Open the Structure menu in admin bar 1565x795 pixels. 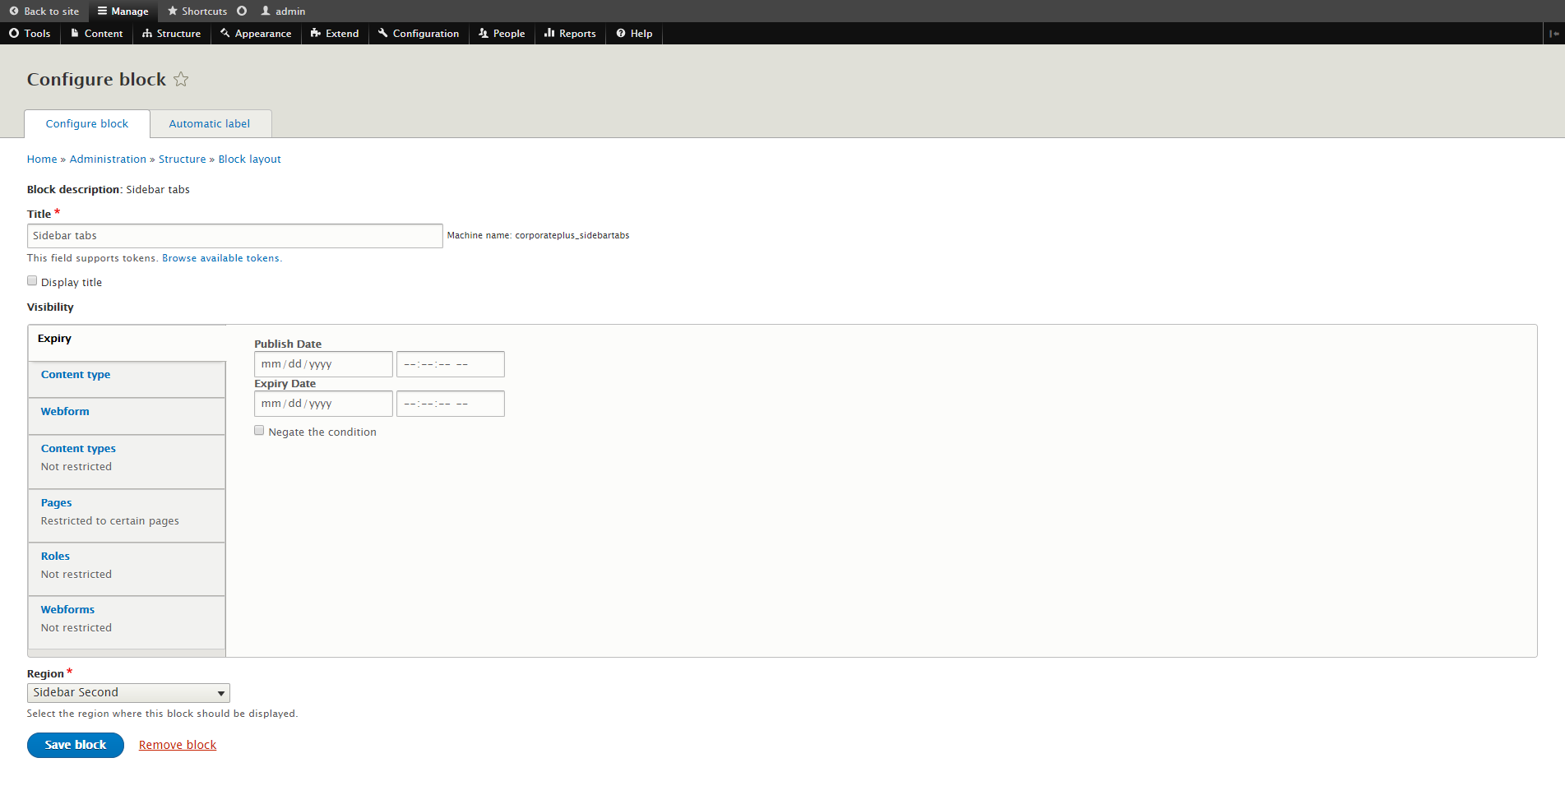click(171, 34)
